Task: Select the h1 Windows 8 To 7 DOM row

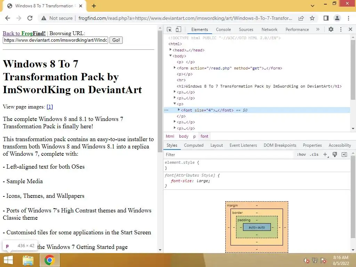Action: [x=259, y=86]
